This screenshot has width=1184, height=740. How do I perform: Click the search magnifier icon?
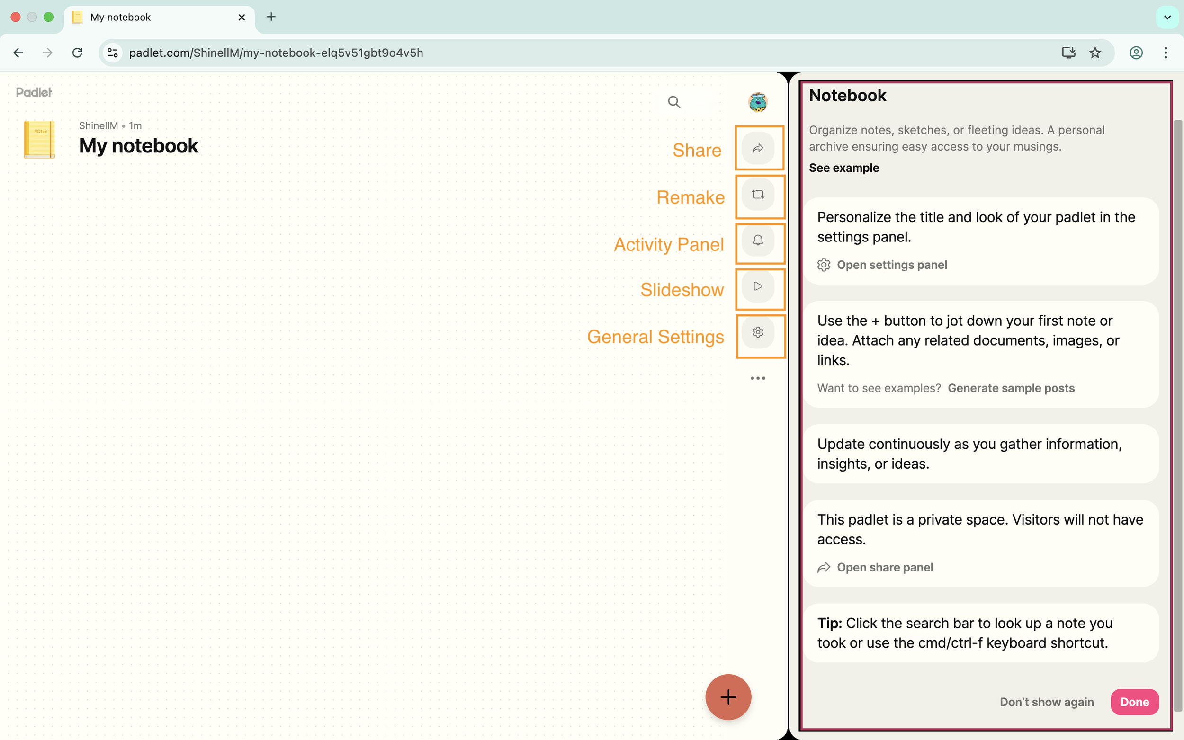(674, 102)
